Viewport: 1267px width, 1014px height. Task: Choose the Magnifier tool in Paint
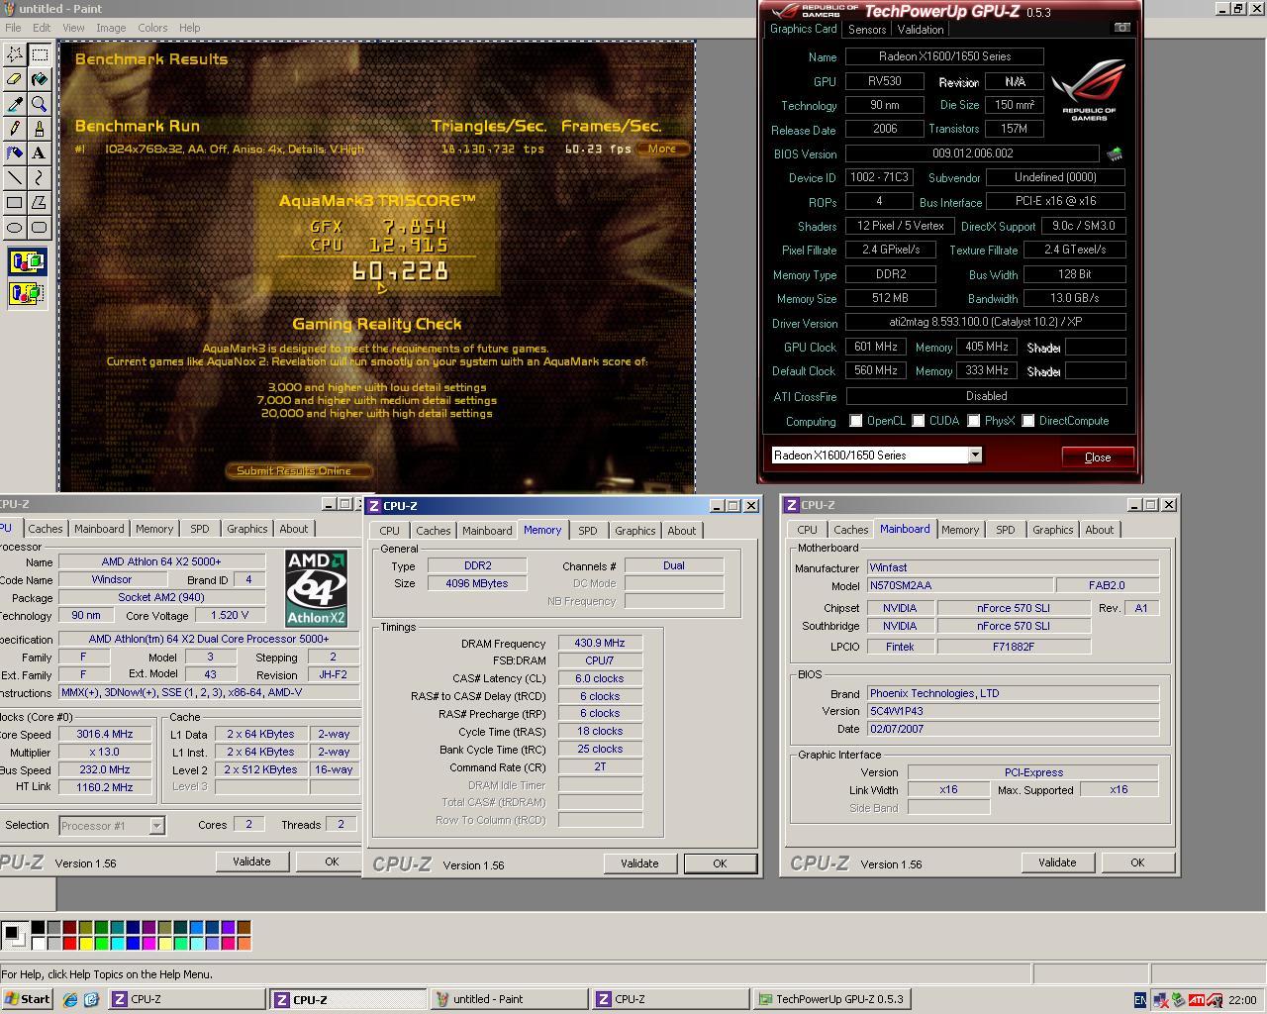(40, 104)
